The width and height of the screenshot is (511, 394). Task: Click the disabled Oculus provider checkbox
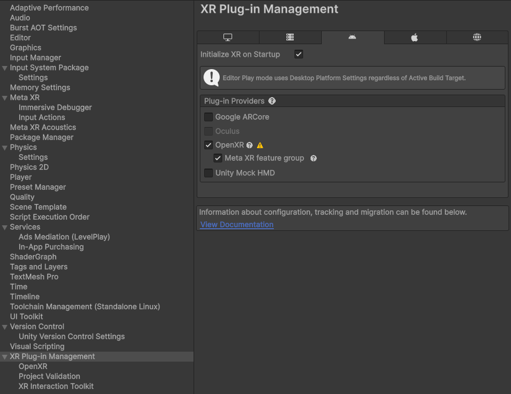[x=209, y=131]
